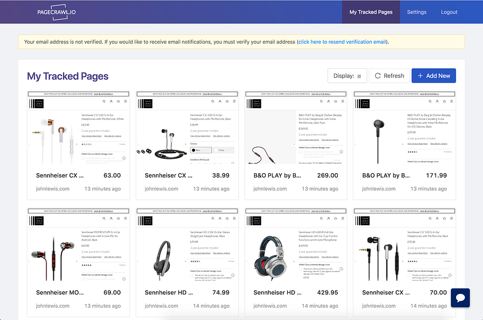Open the Sennheiser CX 63.00 card thumbnail
This screenshot has width=483, height=320.
pos(78,127)
